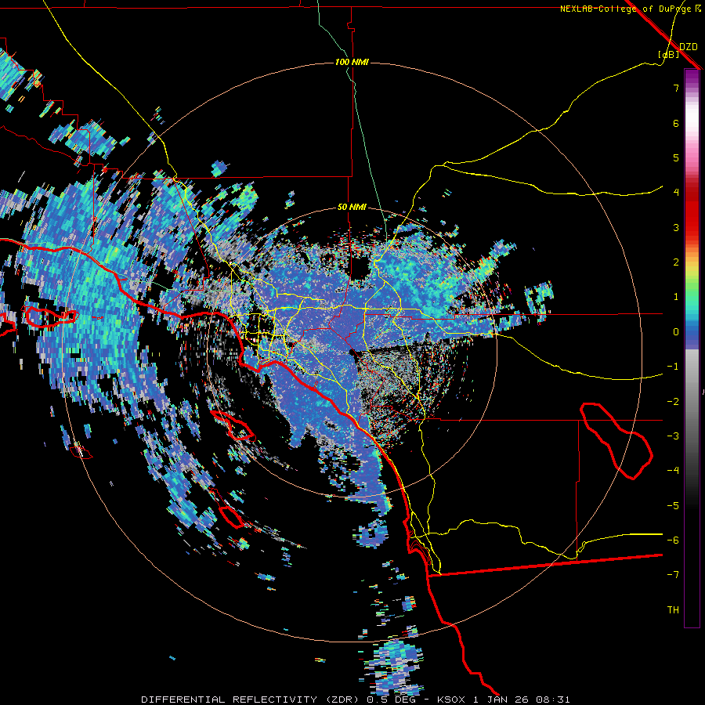This screenshot has width=705, height=705.
Task: Click the 2 value on the color scale
Action: coord(676,262)
